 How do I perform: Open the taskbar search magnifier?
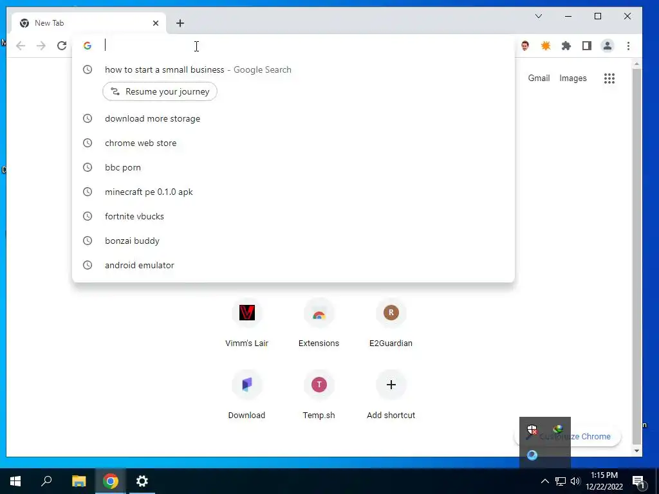46,481
